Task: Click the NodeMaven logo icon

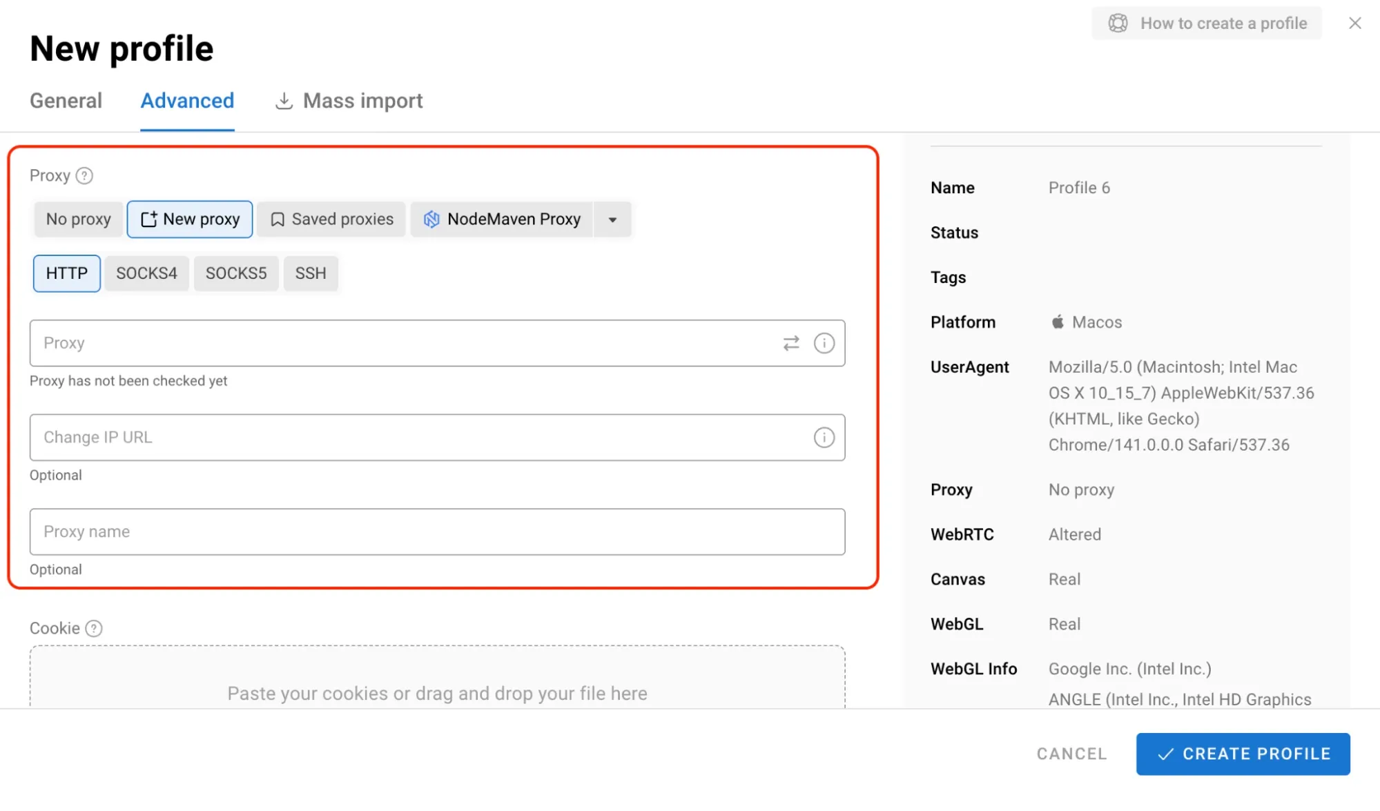Action: click(432, 219)
